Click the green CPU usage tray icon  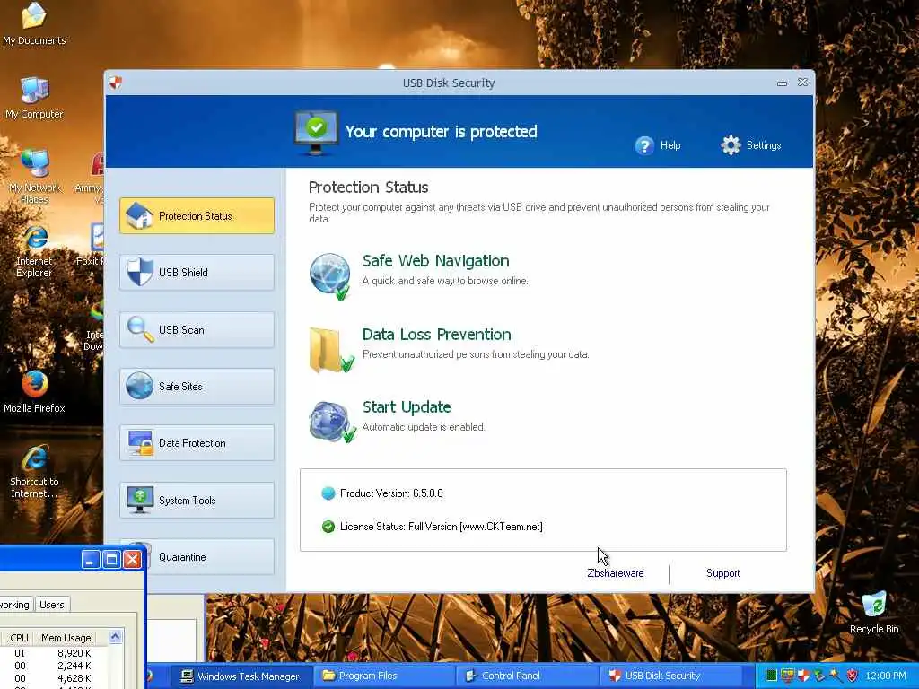coord(771,676)
